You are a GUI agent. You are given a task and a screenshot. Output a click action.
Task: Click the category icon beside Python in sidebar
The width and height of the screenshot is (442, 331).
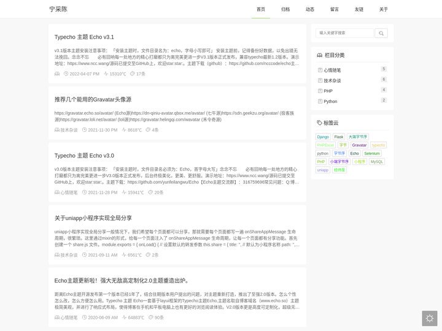(x=320, y=101)
